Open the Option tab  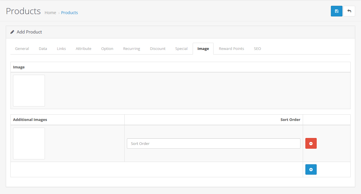tap(107, 48)
